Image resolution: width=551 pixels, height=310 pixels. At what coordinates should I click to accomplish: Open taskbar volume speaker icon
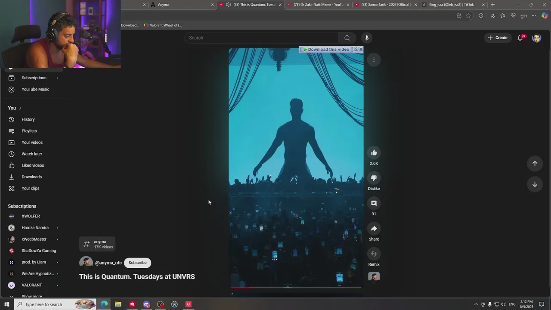point(503,304)
